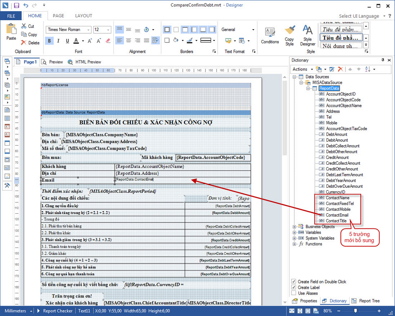Viewport: 395px width, 316px height.
Task: Toggle the all-borders button
Action: (x=167, y=30)
